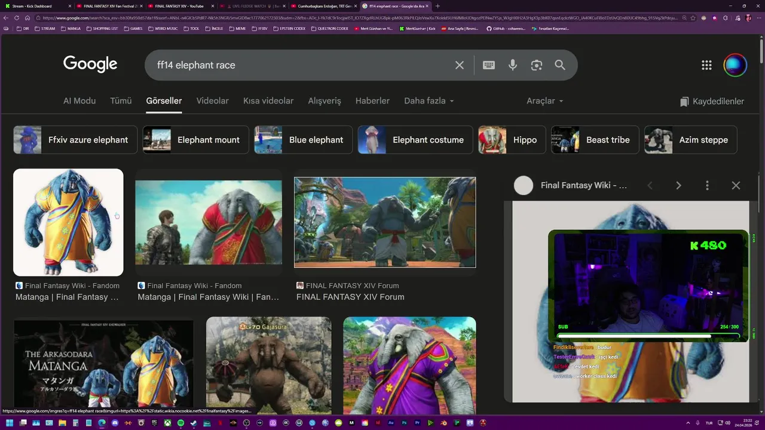Image resolution: width=765 pixels, height=430 pixels.
Task: Open the Final Fantasy Wiki title in preview panel
Action: (584, 186)
